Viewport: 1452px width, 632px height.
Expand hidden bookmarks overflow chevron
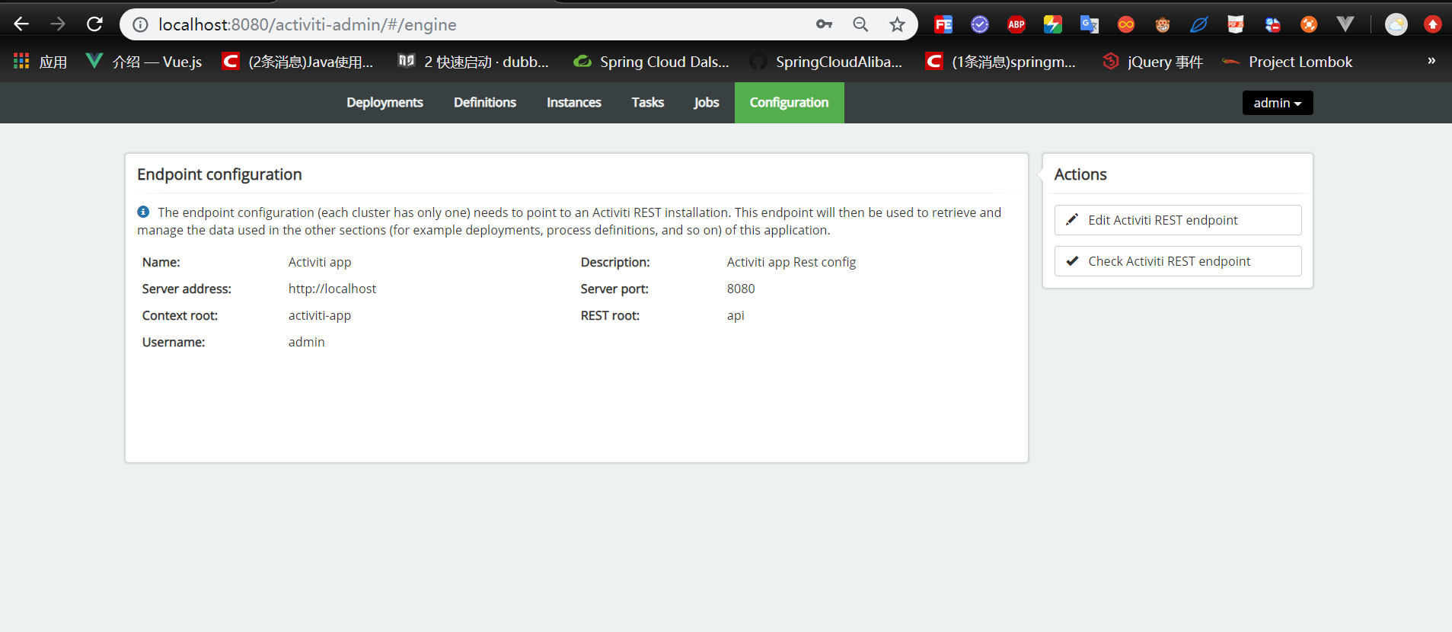(x=1431, y=61)
